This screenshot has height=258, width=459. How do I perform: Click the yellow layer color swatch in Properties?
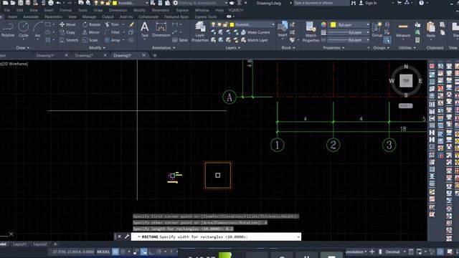tap(333, 24)
